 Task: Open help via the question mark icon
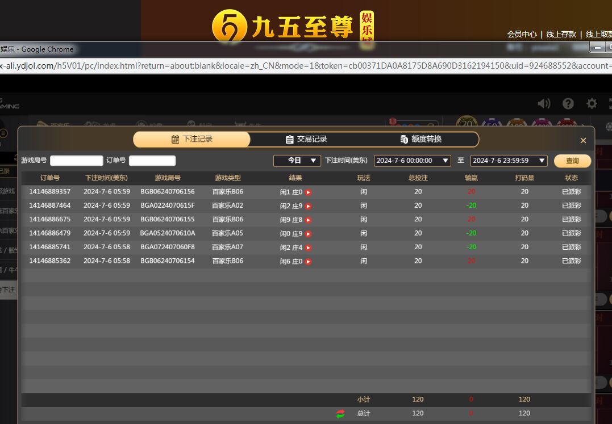(x=568, y=103)
